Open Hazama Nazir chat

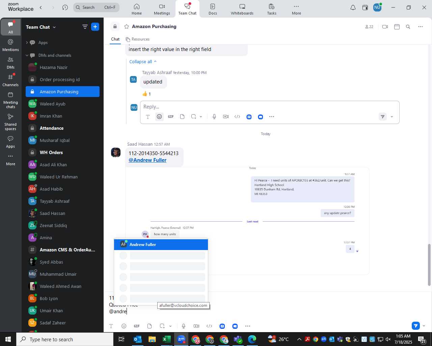62,68
